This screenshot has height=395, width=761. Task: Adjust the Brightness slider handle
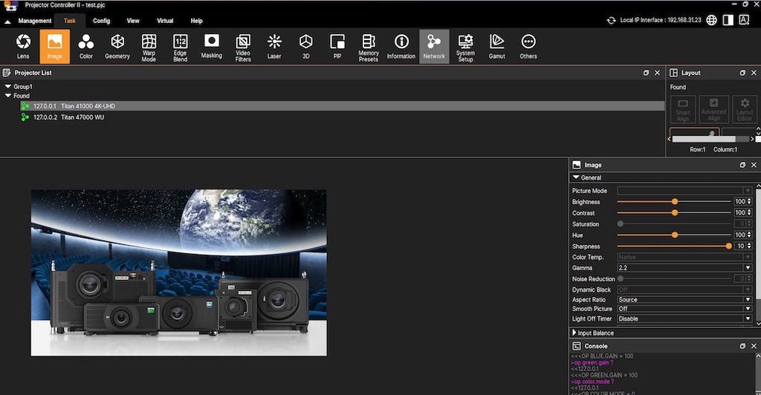click(675, 201)
